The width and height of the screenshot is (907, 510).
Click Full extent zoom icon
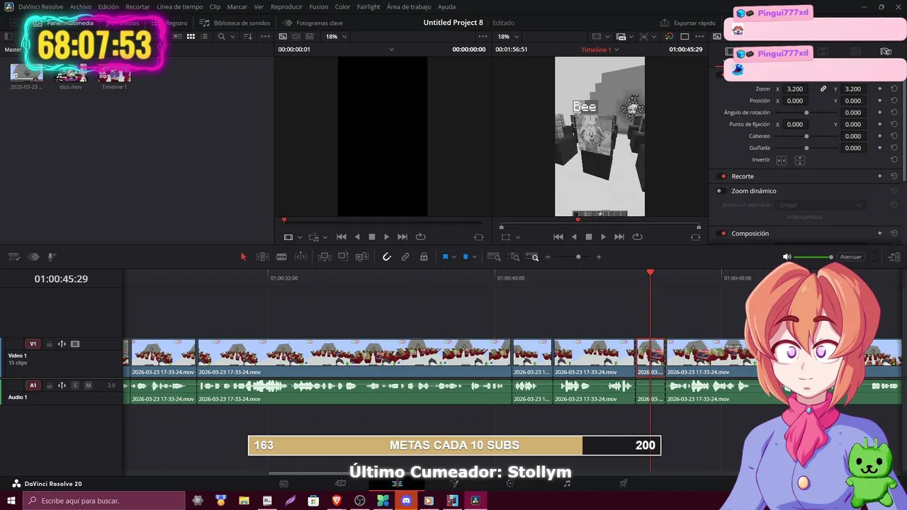pos(495,257)
